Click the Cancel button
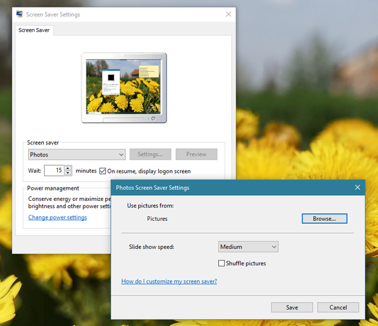The width and height of the screenshot is (378, 326). [x=338, y=307]
